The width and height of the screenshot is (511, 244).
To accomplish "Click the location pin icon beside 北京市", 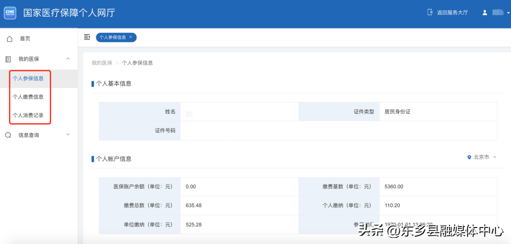I will 469,157.
